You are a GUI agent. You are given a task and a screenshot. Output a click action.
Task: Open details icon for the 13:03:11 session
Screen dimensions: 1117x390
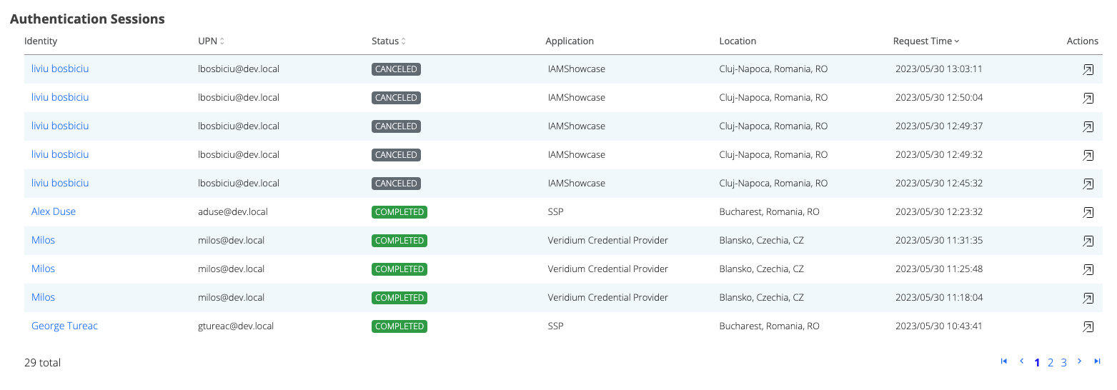point(1088,69)
